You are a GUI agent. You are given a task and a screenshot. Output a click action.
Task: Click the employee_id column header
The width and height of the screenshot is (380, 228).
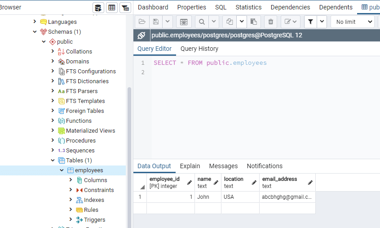[x=171, y=183]
